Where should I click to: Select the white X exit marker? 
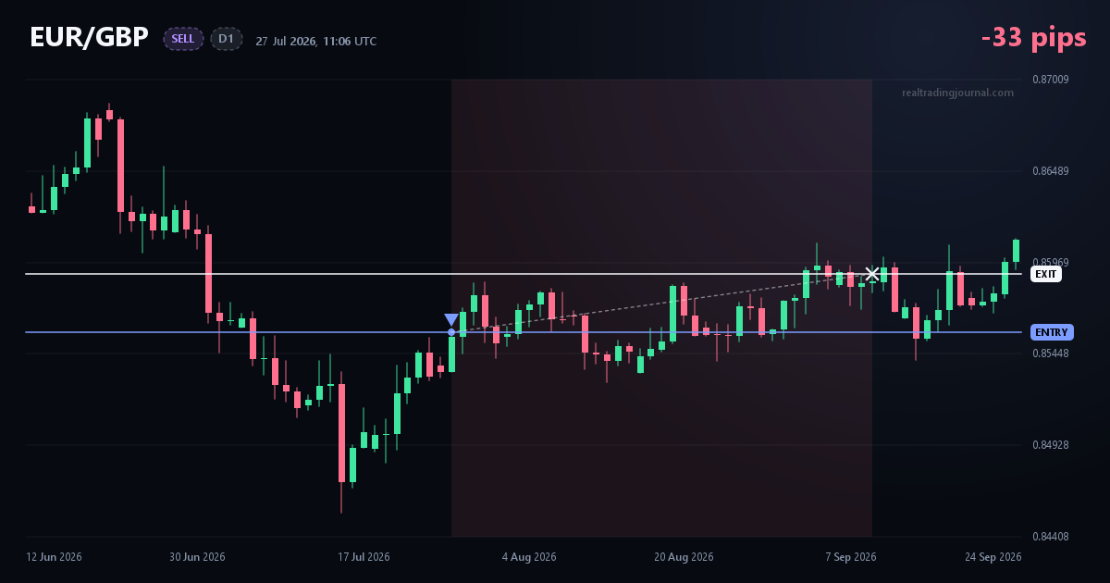tap(872, 274)
